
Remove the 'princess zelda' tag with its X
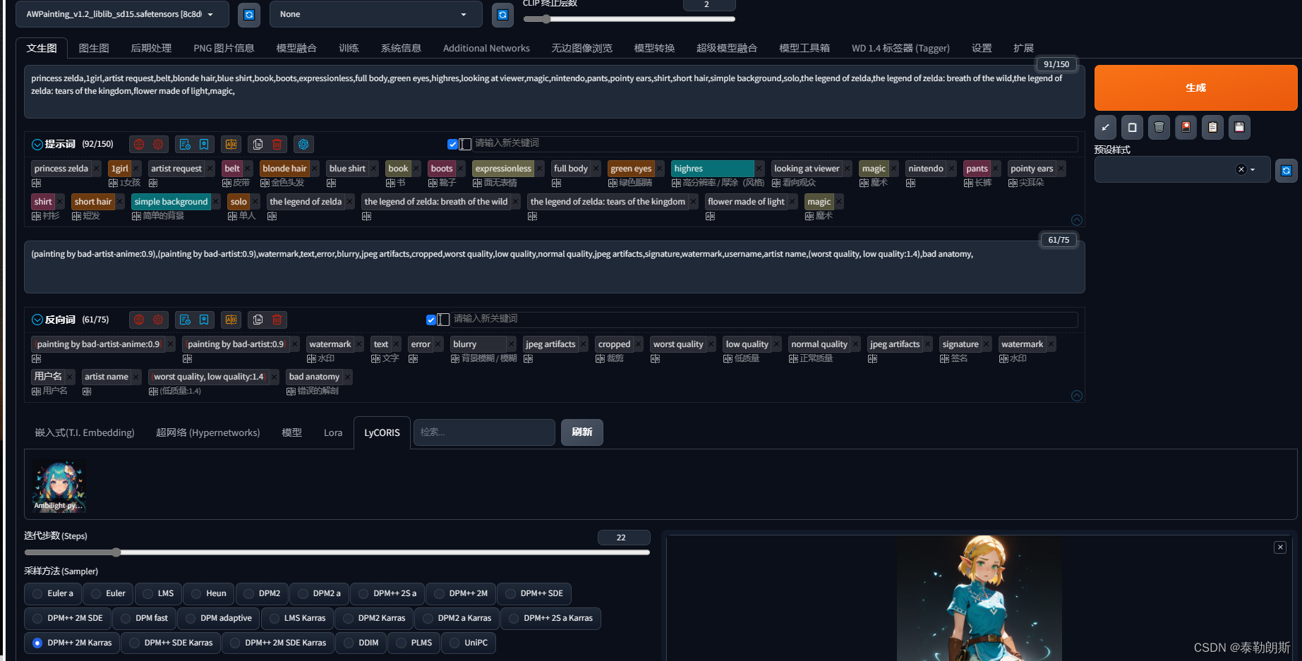[97, 169]
